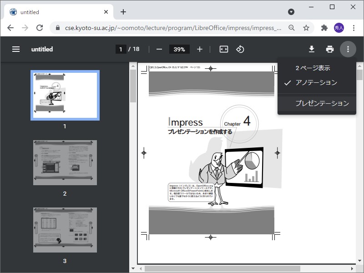Rotate the PDF counterclockwise
The height and width of the screenshot is (273, 364).
(241, 49)
